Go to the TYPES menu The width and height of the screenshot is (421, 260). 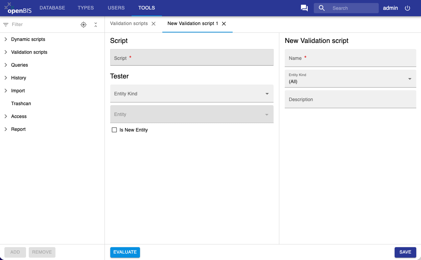pos(86,8)
